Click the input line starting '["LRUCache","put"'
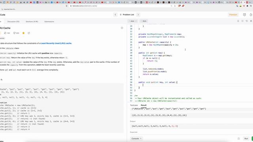253x142 pixels. [169, 109]
